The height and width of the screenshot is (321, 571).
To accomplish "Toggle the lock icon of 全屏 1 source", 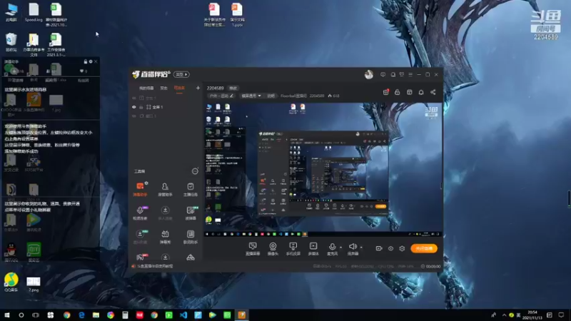I will [141, 107].
